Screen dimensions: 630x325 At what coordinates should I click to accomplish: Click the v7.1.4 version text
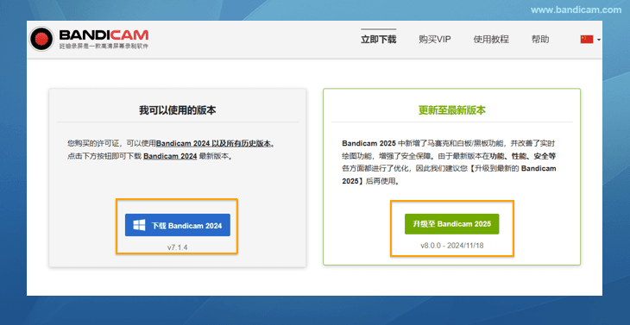177,247
